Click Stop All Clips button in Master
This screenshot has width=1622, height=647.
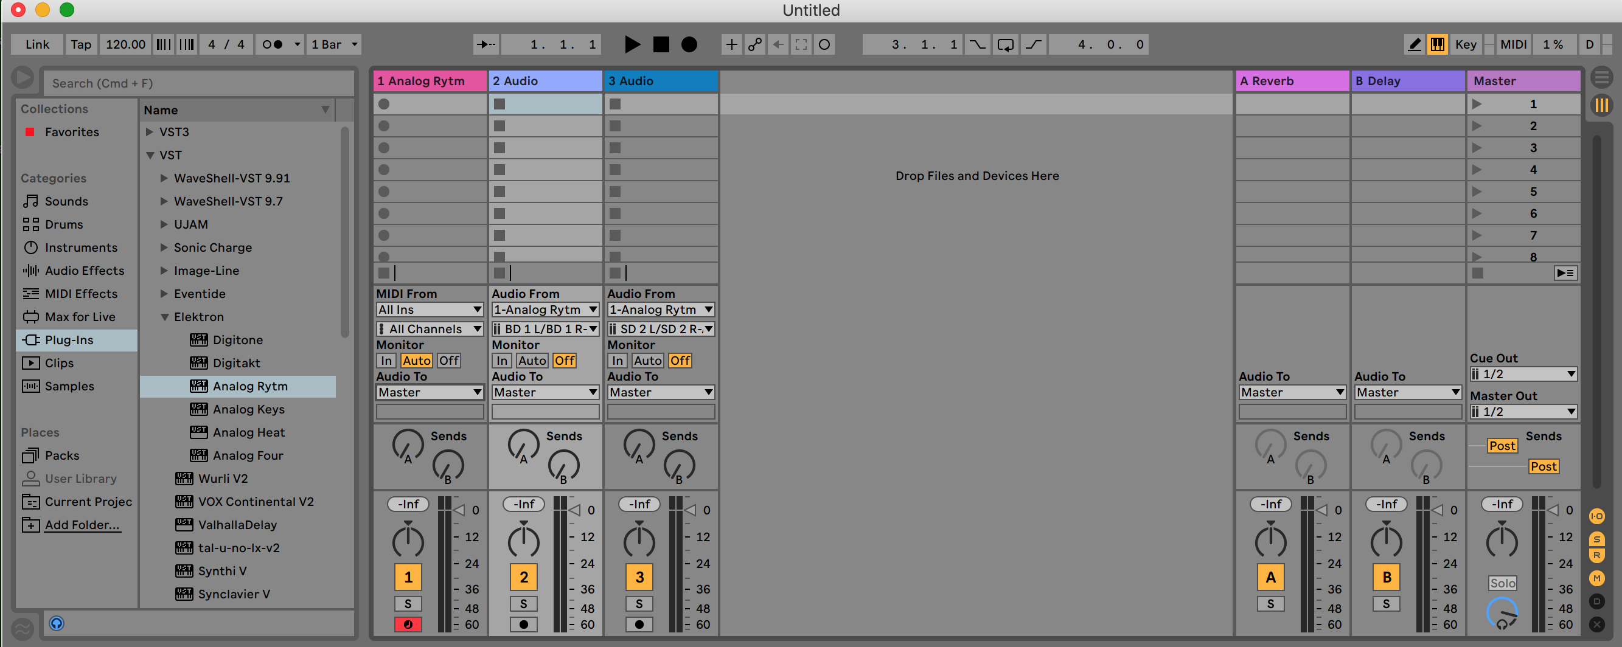(1478, 274)
